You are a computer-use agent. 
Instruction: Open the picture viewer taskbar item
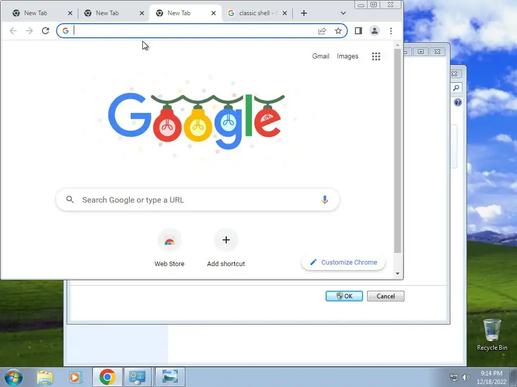coord(170,377)
